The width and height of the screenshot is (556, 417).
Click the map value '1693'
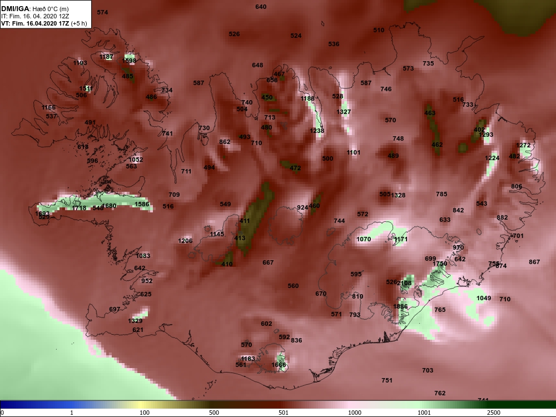[43, 214]
